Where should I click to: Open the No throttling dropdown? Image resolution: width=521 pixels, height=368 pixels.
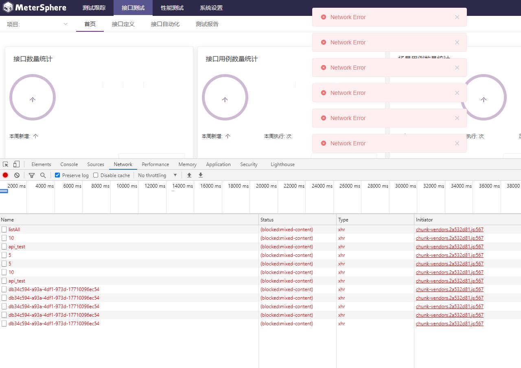tap(158, 175)
